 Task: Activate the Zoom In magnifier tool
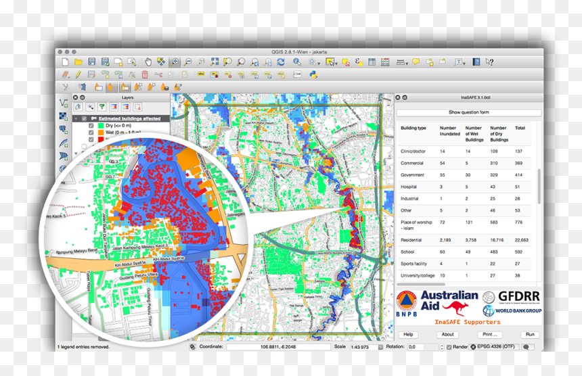click(x=175, y=62)
